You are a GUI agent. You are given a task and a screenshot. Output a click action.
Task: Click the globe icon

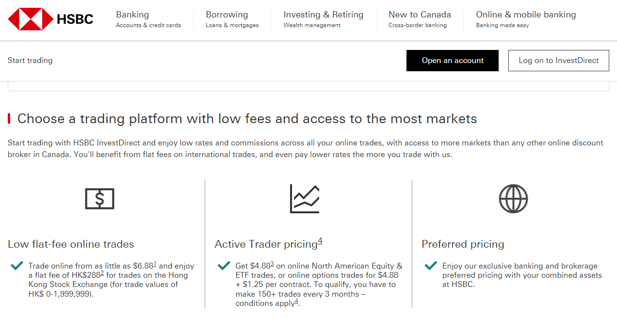click(513, 199)
